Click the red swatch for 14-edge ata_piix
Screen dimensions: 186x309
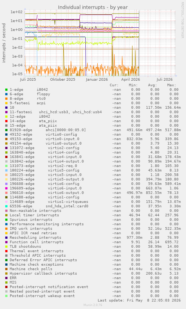[6, 121]
